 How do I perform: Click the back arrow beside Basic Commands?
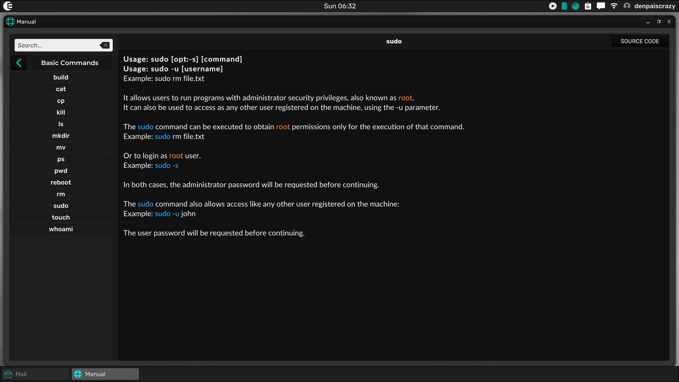[x=19, y=63]
